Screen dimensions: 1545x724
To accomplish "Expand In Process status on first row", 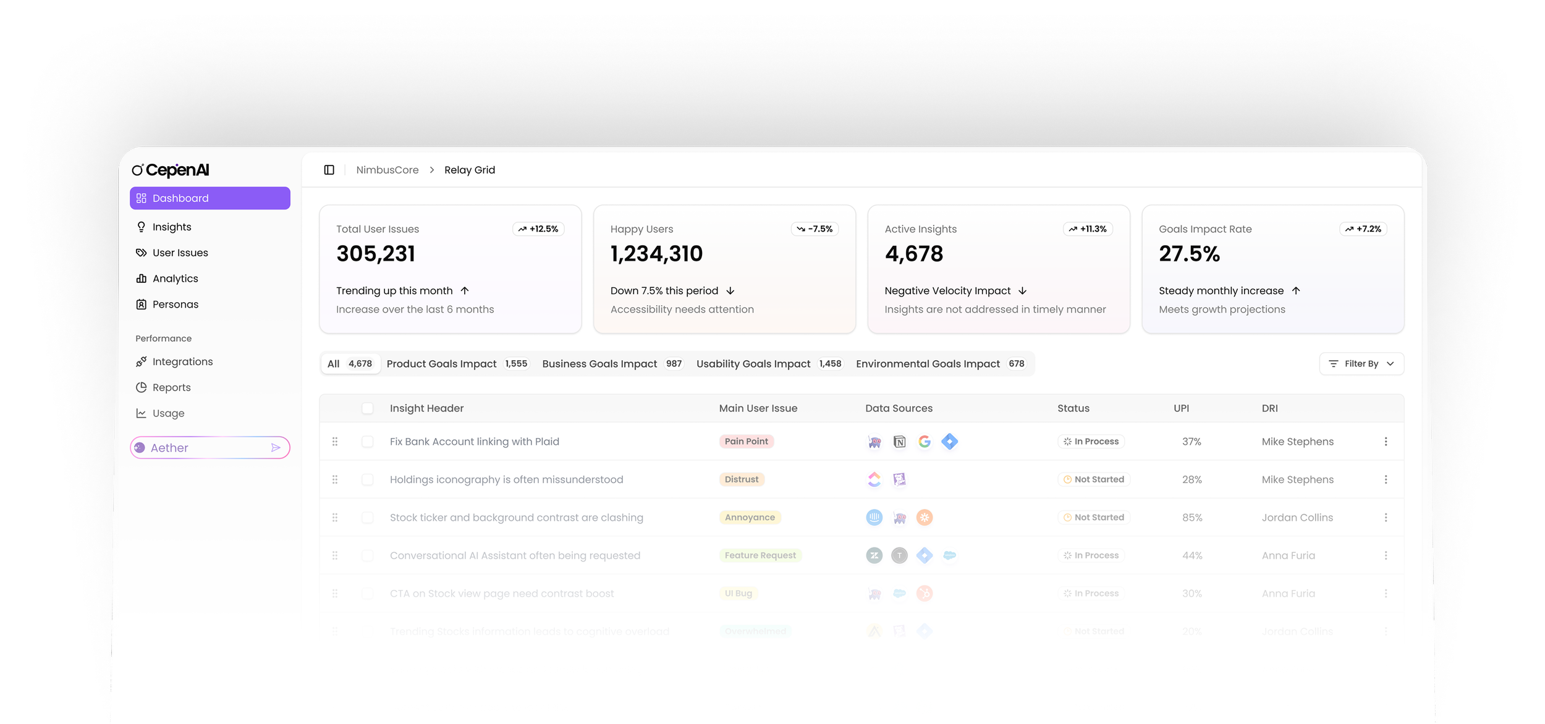I will 1091,442.
